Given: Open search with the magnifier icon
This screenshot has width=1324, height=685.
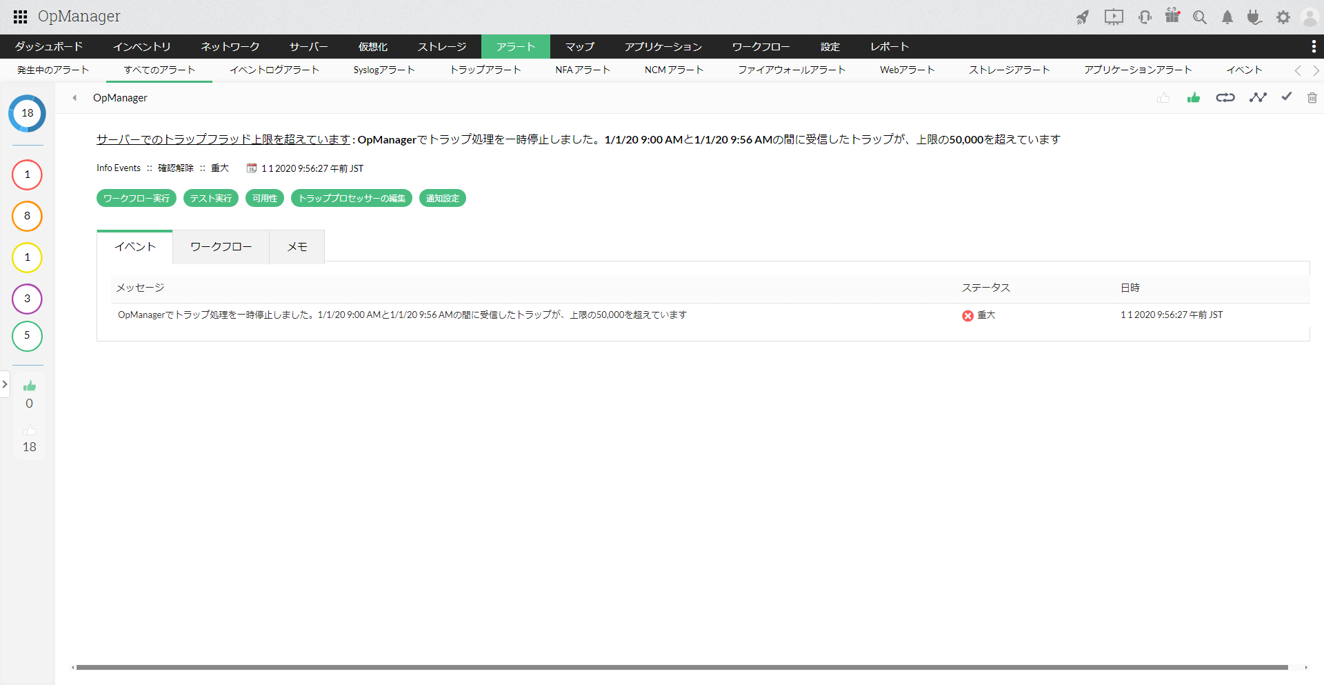Looking at the screenshot, I should tap(1200, 17).
